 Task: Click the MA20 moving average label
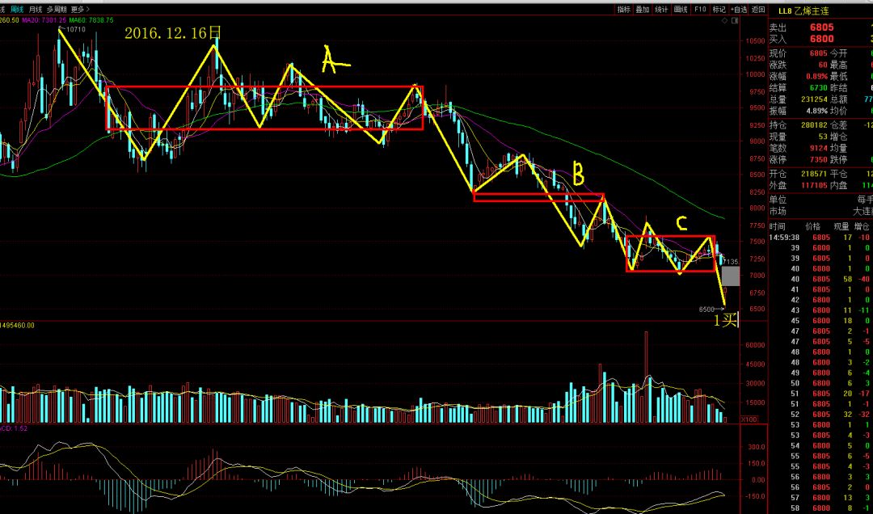44,20
